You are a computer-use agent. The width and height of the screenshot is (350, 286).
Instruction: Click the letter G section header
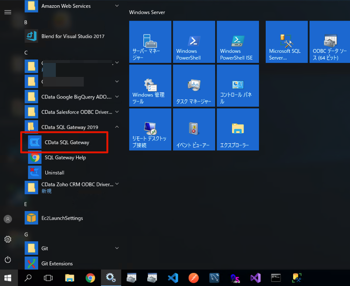coord(26,235)
